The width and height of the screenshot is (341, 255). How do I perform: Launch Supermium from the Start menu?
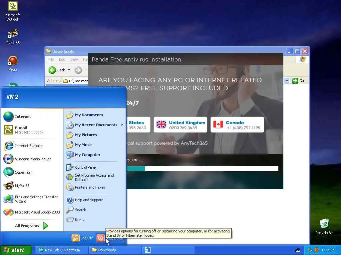click(x=32, y=172)
